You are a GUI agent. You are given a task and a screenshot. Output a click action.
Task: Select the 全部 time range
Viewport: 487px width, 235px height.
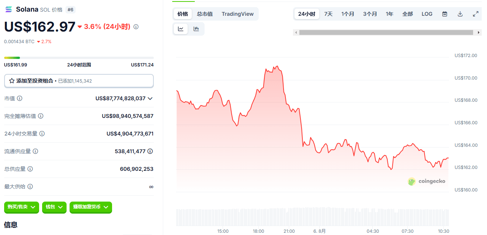[407, 14]
